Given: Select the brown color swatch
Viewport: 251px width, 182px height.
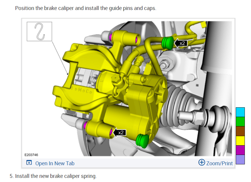Looking at the screenshot, I should (240, 131).
